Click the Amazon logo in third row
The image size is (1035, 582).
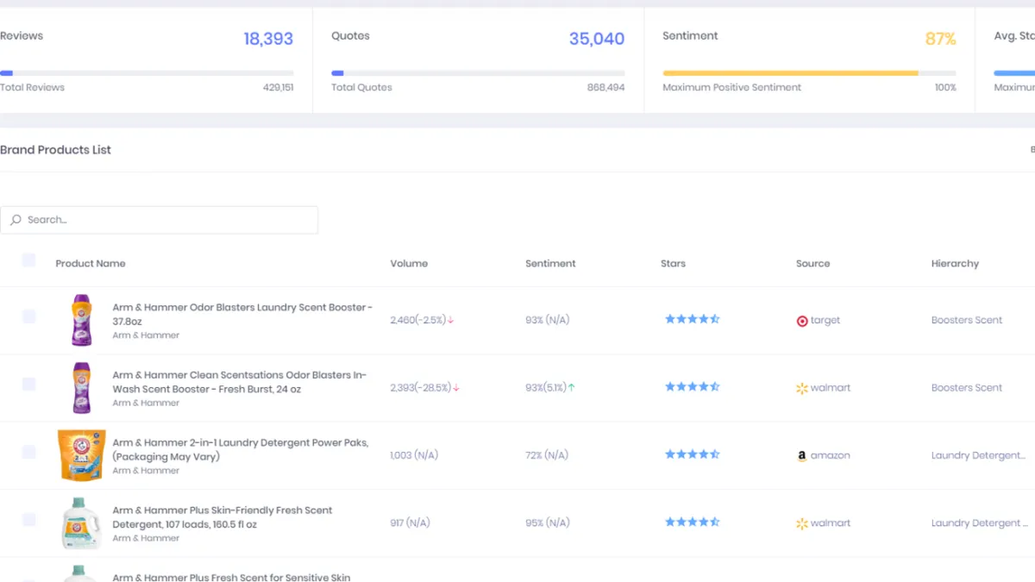click(x=802, y=456)
